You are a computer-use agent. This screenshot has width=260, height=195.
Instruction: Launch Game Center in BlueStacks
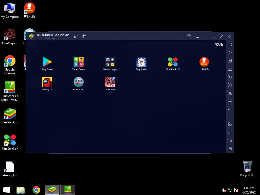click(x=79, y=63)
